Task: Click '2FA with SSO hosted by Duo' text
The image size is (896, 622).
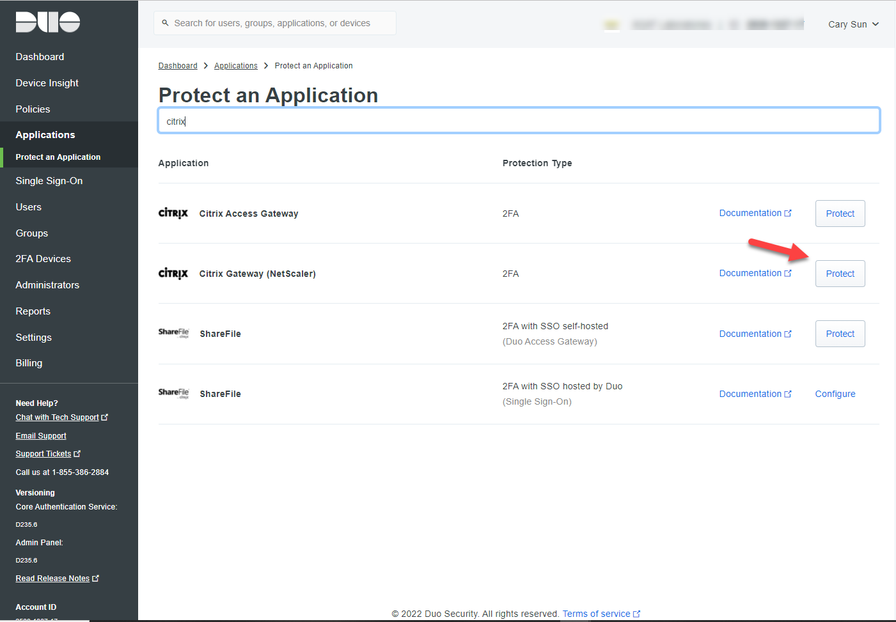Action: [x=562, y=386]
